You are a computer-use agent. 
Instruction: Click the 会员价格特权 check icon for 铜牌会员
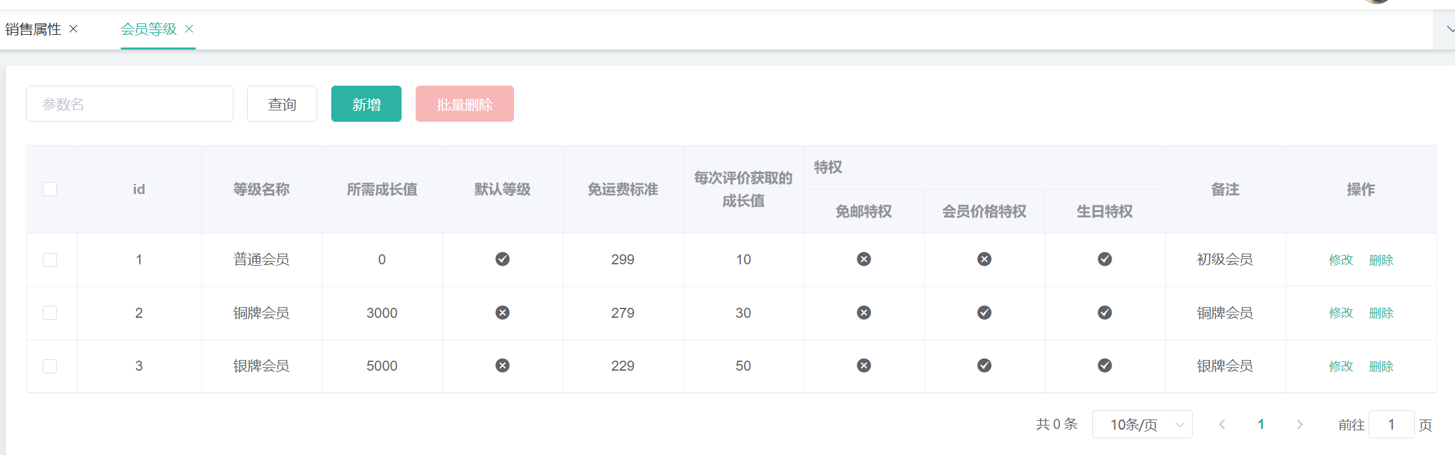tap(985, 312)
